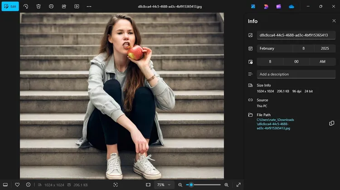Click the Size Info icon
Image resolution: width=340 pixels, height=190 pixels.
(250, 85)
